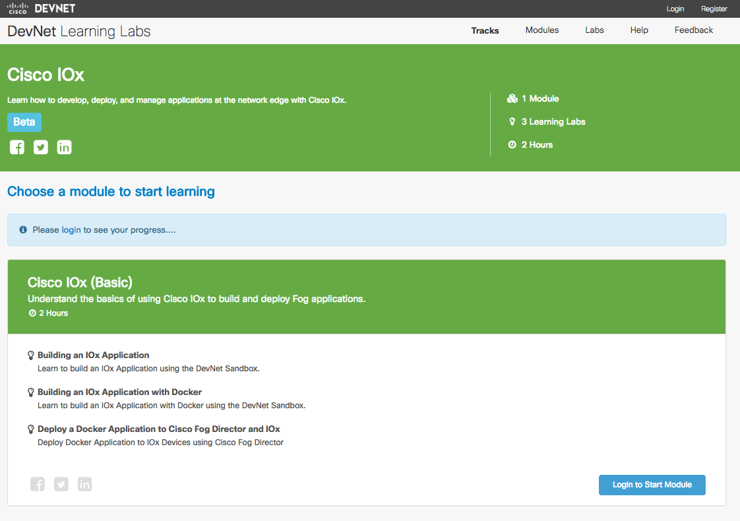The image size is (740, 521).
Task: Click the track description about network edge
Action: pos(177,100)
